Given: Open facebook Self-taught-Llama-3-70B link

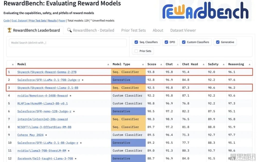Looking at the screenshot, I should (45, 159).
